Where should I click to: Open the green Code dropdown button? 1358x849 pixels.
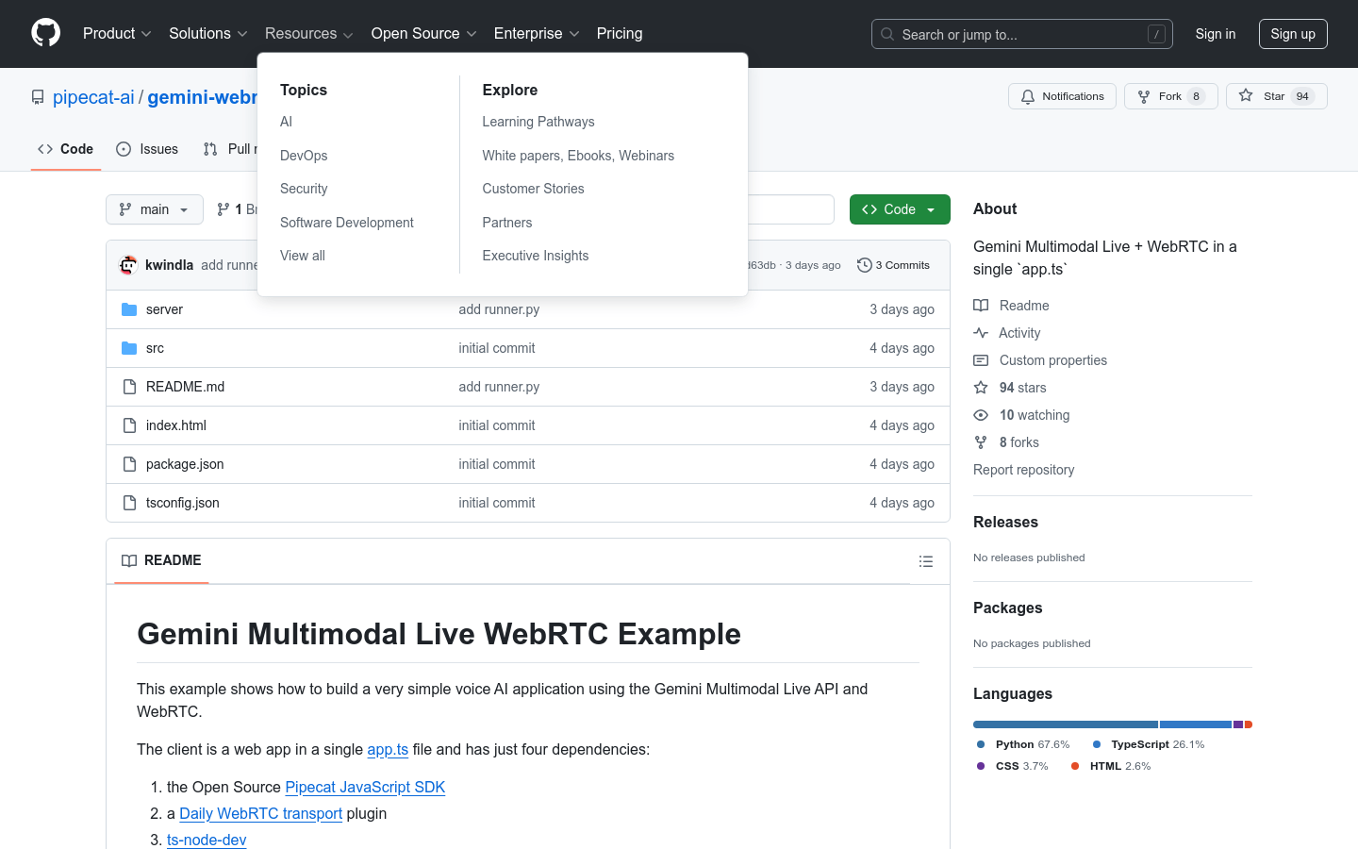pos(900,209)
